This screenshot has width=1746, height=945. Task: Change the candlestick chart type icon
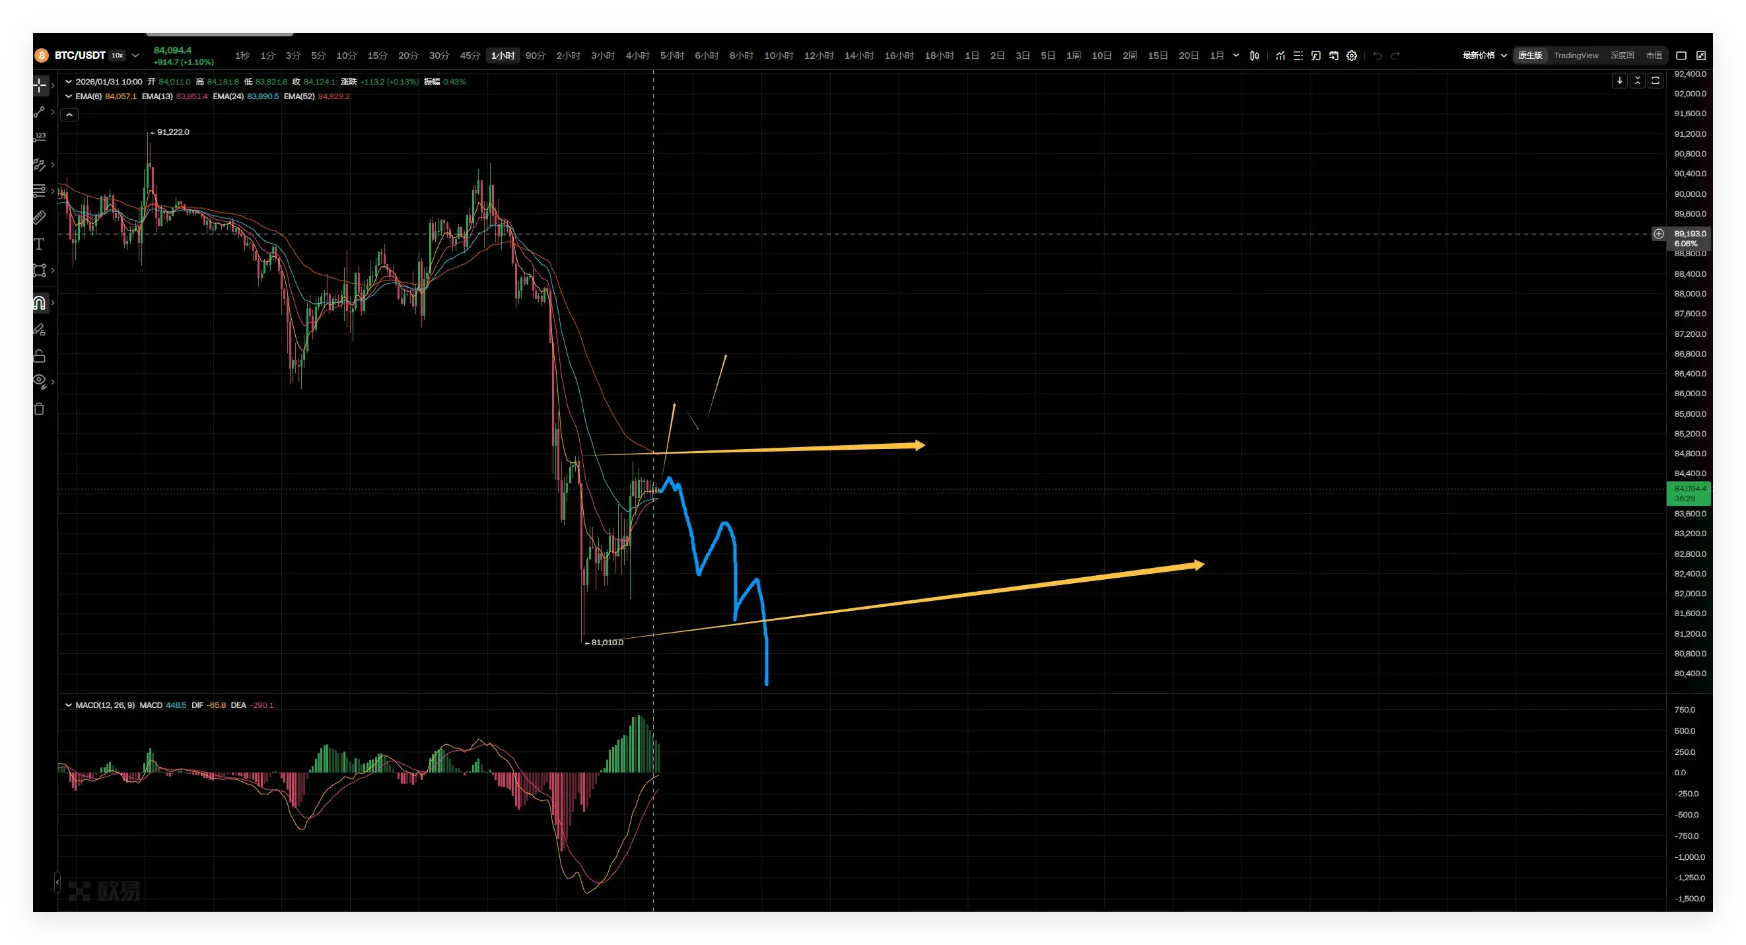[1255, 55]
